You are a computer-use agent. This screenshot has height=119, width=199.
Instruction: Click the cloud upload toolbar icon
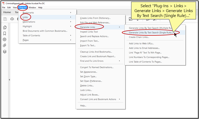click(12, 19)
